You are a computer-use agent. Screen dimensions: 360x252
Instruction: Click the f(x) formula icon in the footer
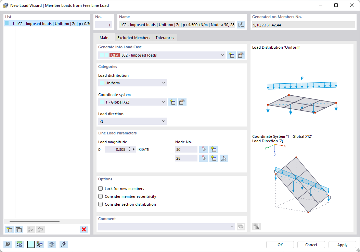tap(64, 244)
